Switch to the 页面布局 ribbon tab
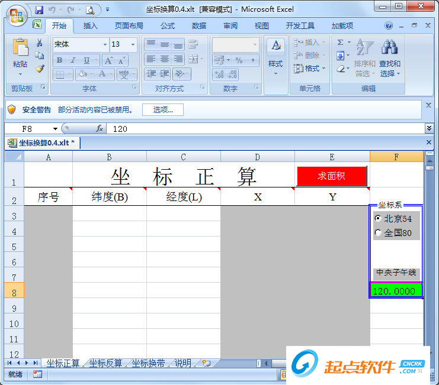 pyautogui.click(x=129, y=26)
